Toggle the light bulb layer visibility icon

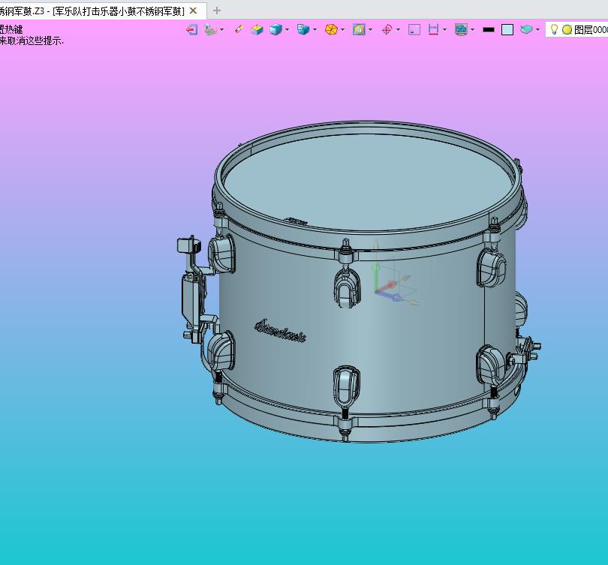555,29
